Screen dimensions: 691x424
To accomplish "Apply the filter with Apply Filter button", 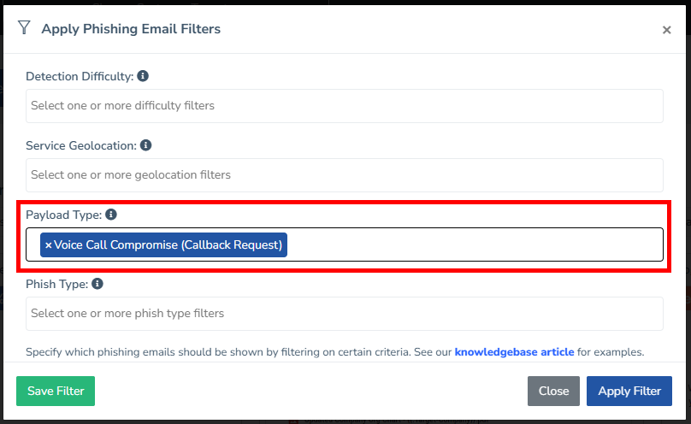I will [629, 391].
